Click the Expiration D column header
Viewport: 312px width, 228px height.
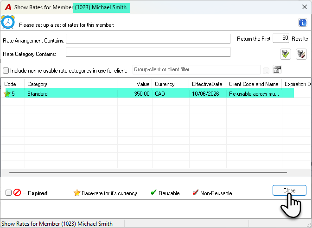[x=297, y=84]
